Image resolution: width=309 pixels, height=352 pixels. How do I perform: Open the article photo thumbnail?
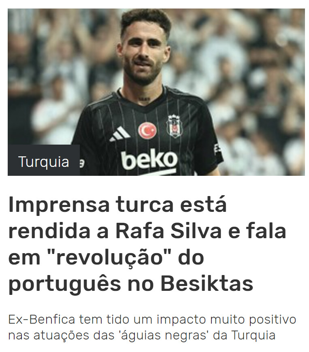156,92
